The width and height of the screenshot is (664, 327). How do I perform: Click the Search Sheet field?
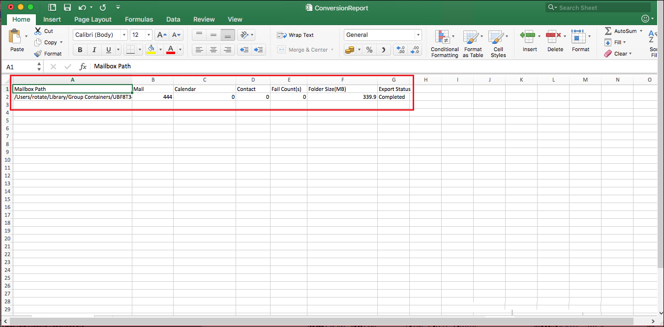tap(599, 8)
